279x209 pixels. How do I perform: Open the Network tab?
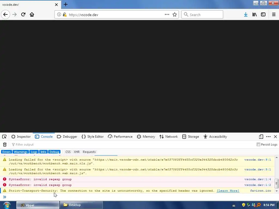coord(168,137)
